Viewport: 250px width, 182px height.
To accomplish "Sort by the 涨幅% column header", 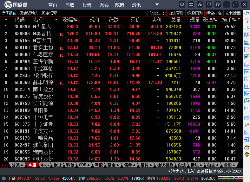I will click(x=71, y=20).
